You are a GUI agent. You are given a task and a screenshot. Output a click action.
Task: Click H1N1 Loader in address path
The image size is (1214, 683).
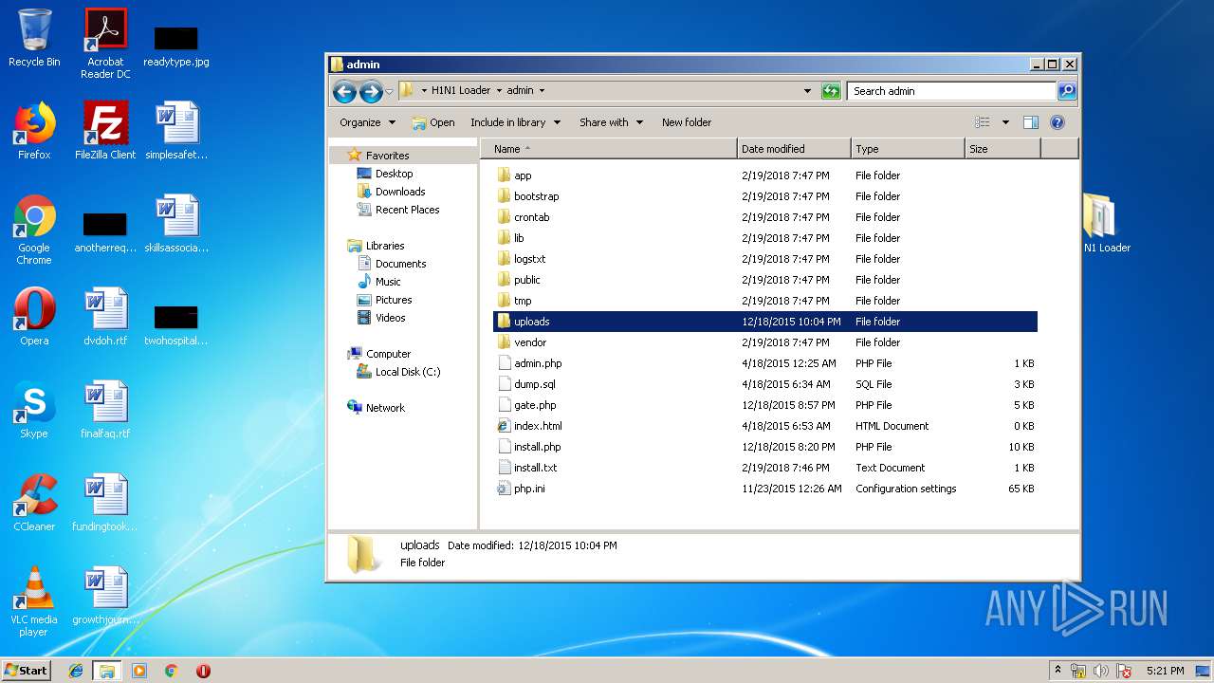[461, 91]
